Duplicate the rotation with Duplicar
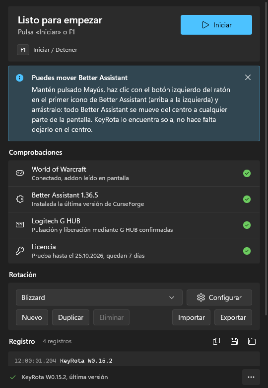 (70, 317)
